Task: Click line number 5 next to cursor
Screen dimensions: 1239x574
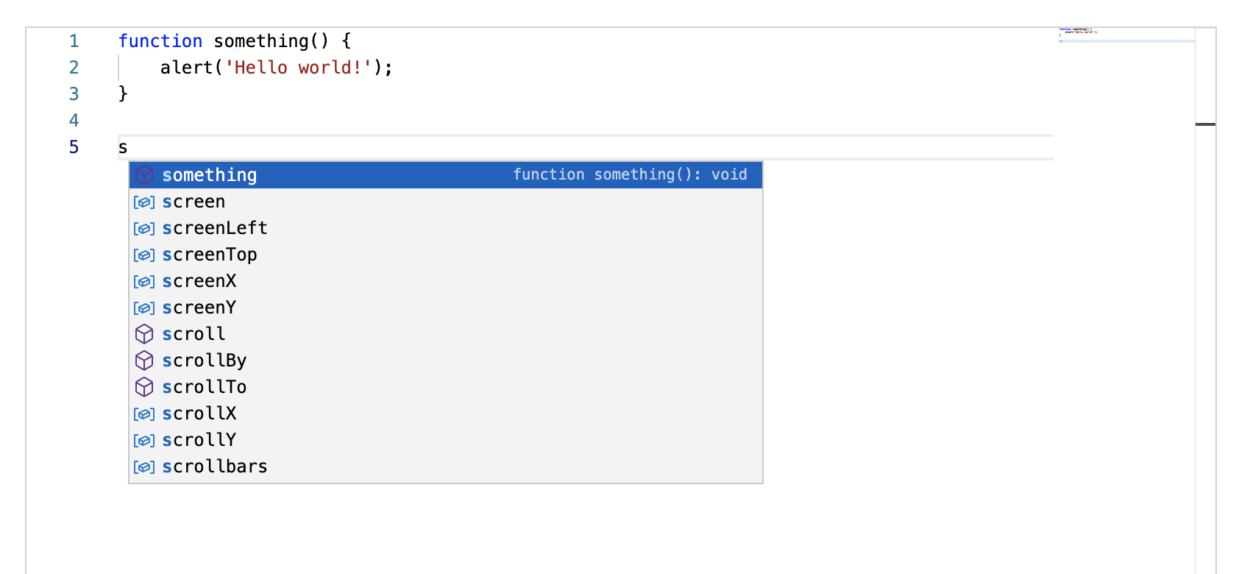Action: [x=74, y=147]
